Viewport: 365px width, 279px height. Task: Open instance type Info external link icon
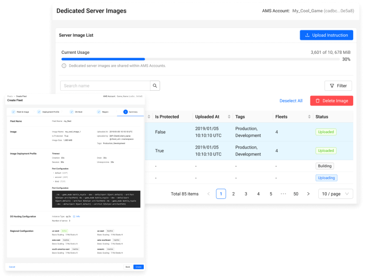click(74, 216)
